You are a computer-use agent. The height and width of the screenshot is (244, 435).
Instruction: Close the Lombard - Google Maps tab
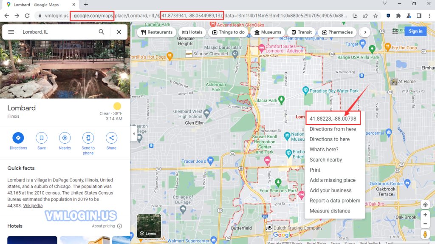tap(73, 4)
